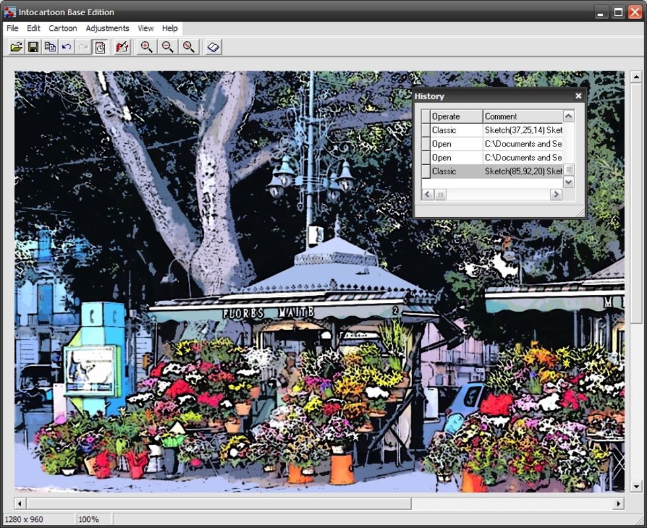Select the History entry Sketch(37,25,14)

click(492, 130)
